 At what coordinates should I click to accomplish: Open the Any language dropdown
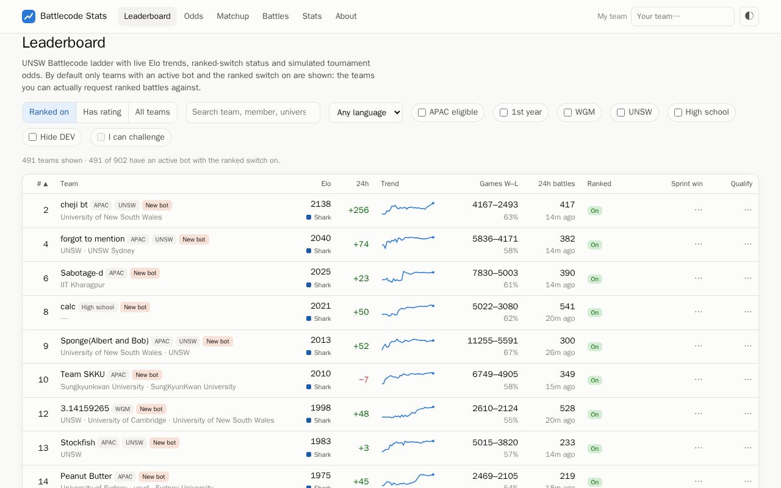(365, 112)
